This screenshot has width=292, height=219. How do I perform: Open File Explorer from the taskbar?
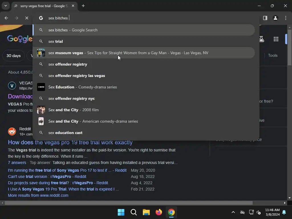tap(146, 212)
